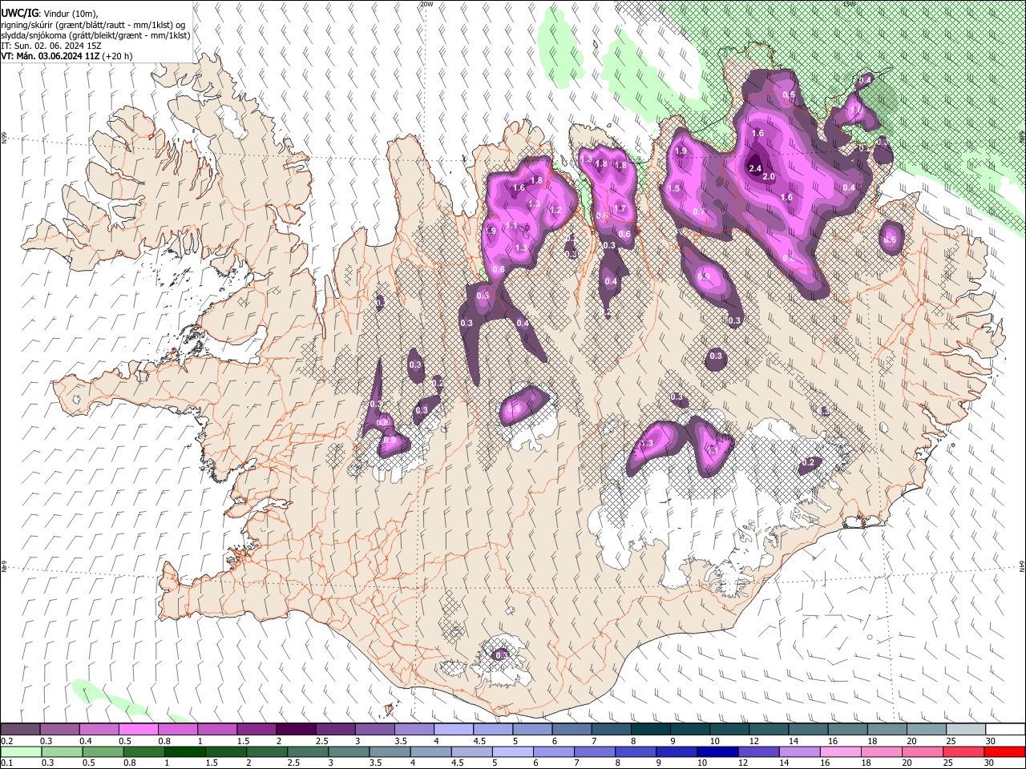This screenshot has height=769, width=1026.
Task: Click the '20W' longitude label at the top edge
Action: 426,4
